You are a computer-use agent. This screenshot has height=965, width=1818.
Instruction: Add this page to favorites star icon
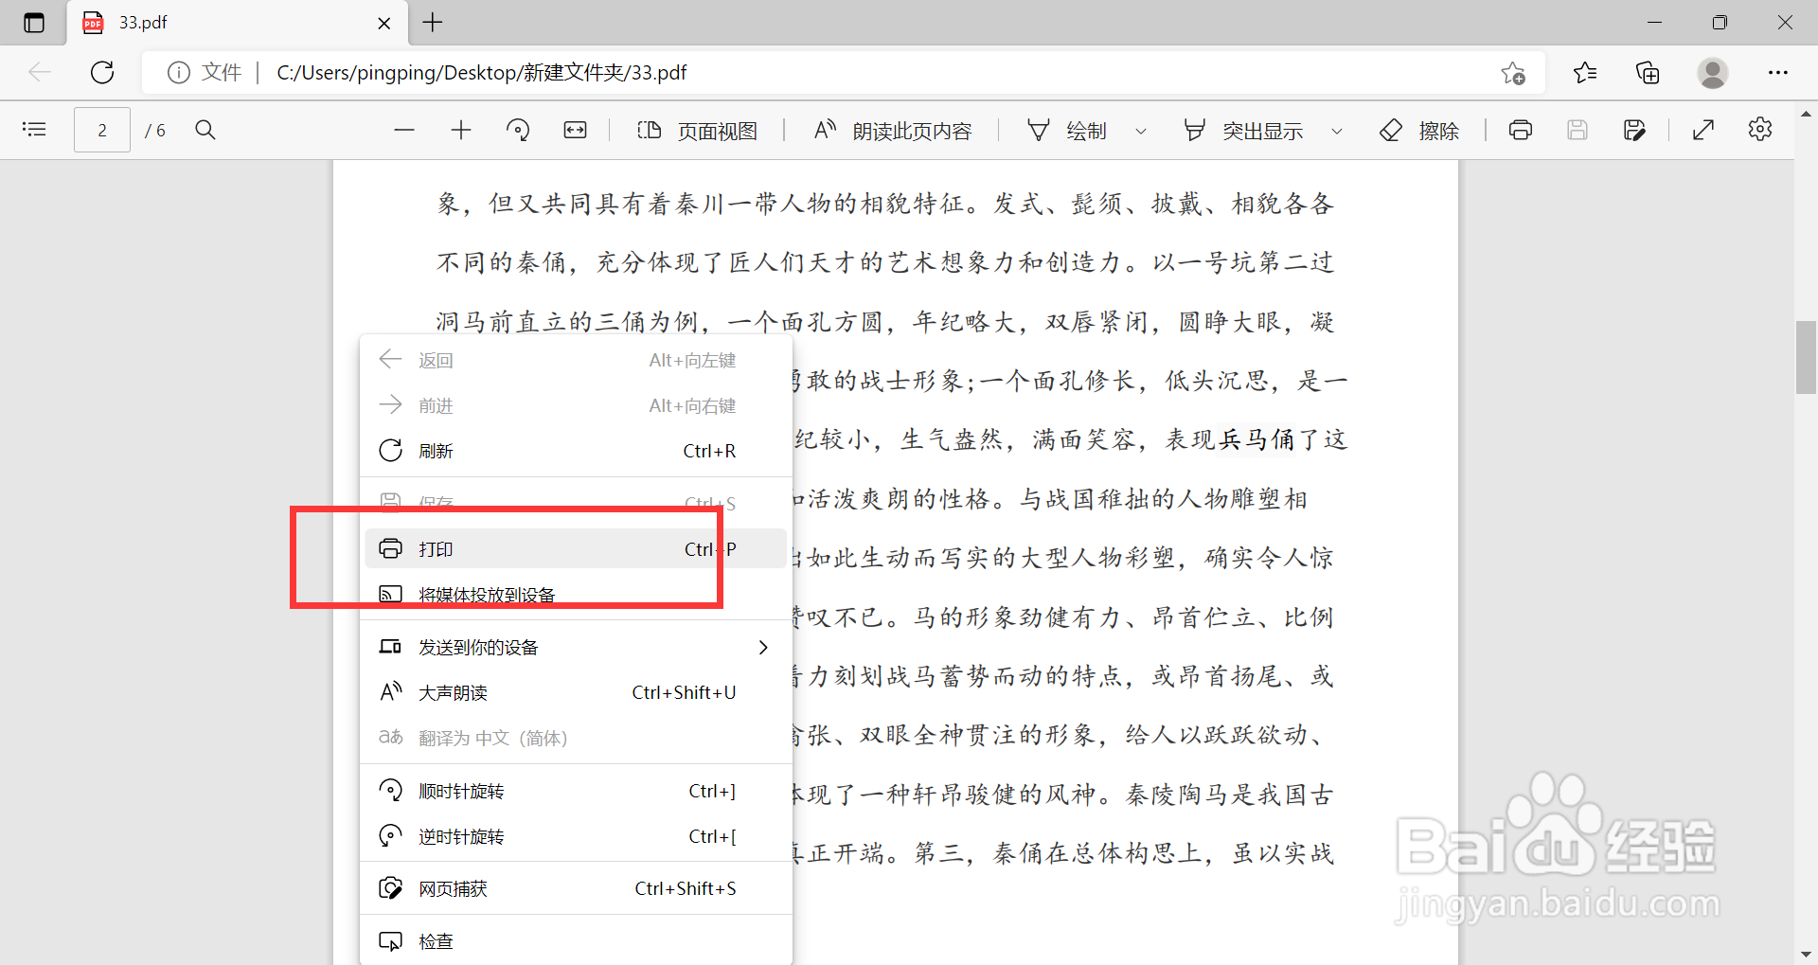1512,73
